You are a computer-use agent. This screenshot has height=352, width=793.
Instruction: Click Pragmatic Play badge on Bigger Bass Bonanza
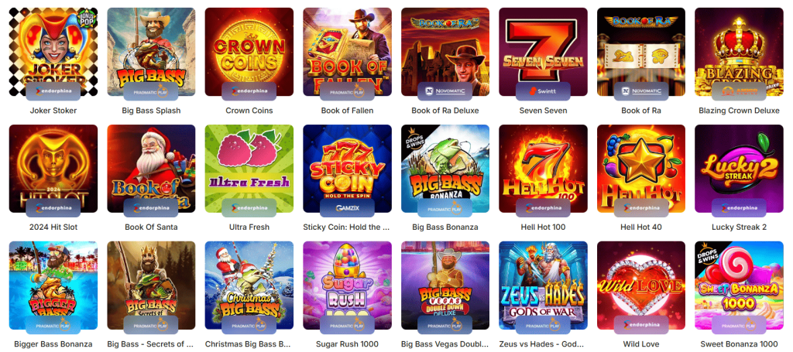click(x=53, y=325)
